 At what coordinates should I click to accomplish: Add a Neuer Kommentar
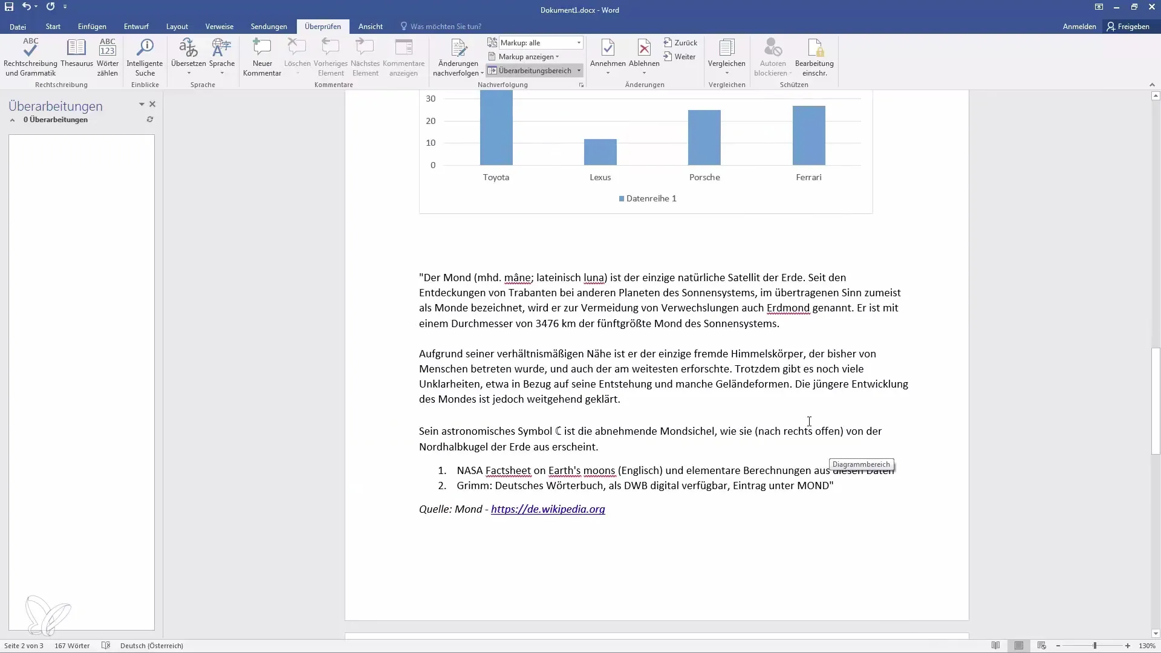(x=262, y=57)
